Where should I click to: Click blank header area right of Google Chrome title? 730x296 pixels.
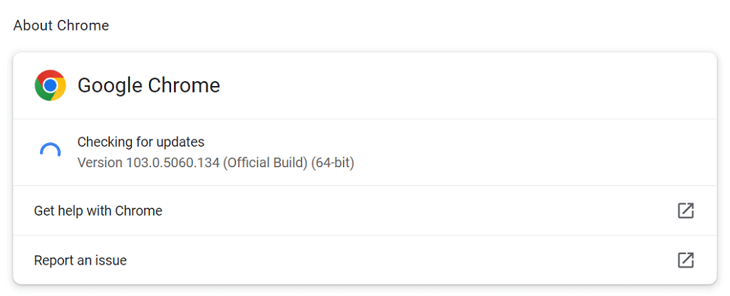point(463,85)
